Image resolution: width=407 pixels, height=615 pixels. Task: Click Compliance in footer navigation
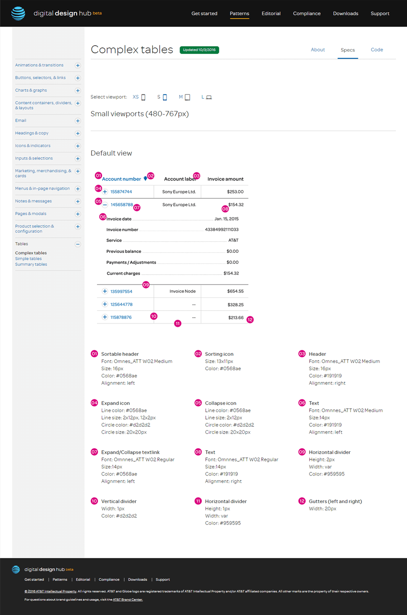109,580
